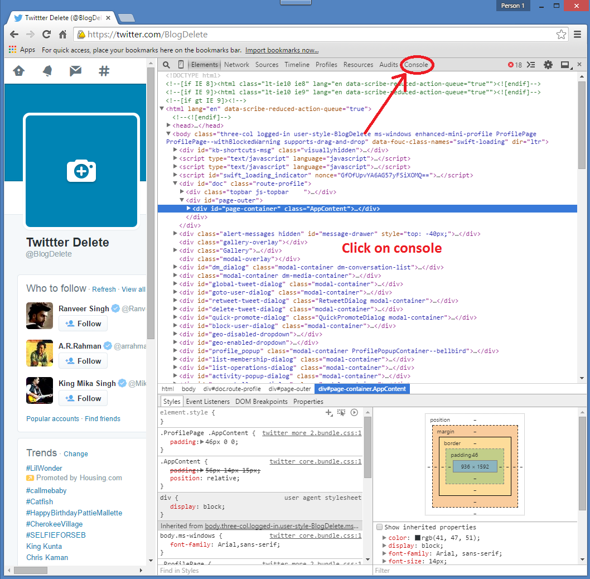Open the Timeline tab
Image resolution: width=590 pixels, height=579 pixels.
[x=297, y=65]
